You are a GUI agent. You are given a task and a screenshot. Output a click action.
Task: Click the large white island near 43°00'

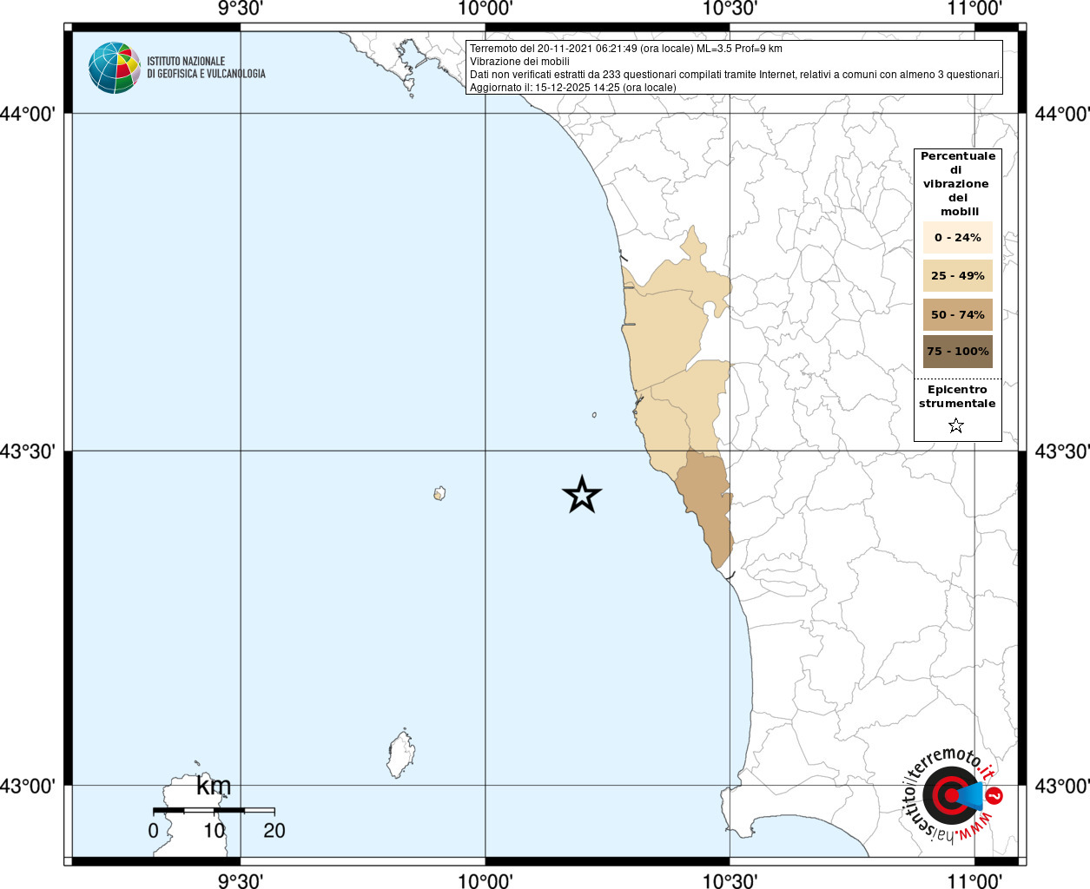(400, 754)
